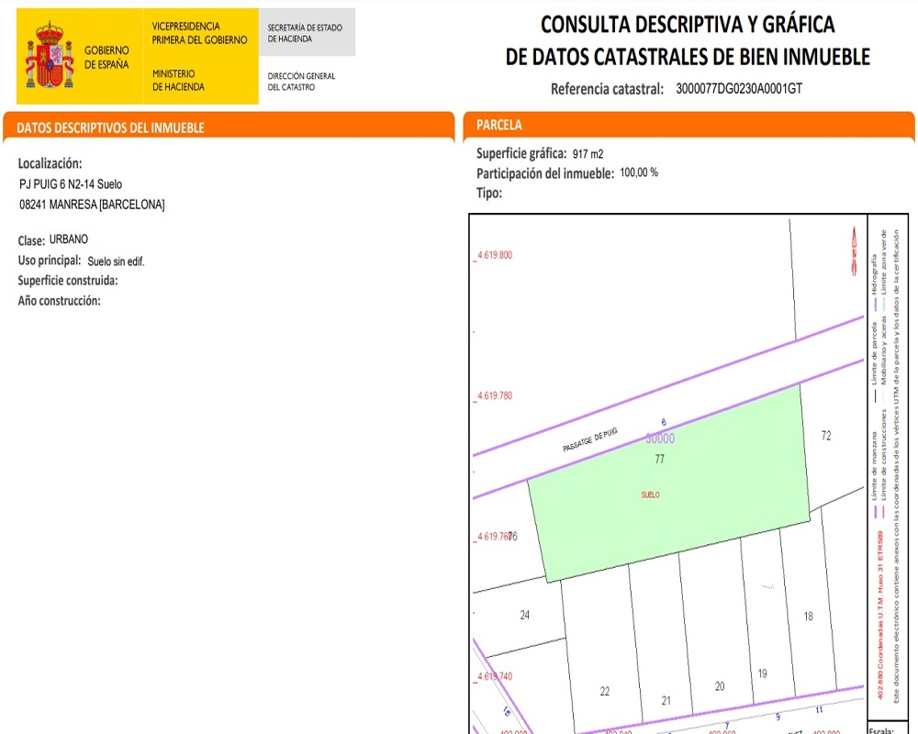Click the Dirección General del Catastro text
918x734 pixels.
coord(301,82)
